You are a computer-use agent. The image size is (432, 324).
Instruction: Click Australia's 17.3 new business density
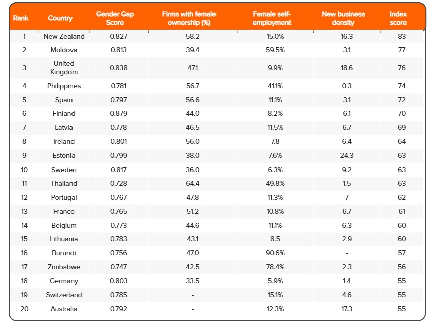click(347, 309)
